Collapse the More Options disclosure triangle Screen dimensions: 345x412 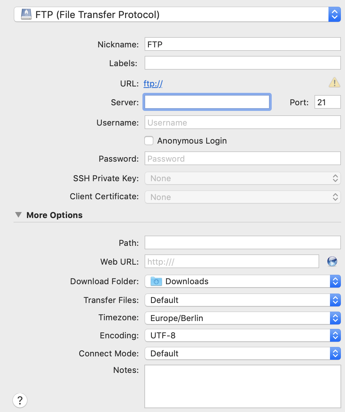(x=18, y=215)
